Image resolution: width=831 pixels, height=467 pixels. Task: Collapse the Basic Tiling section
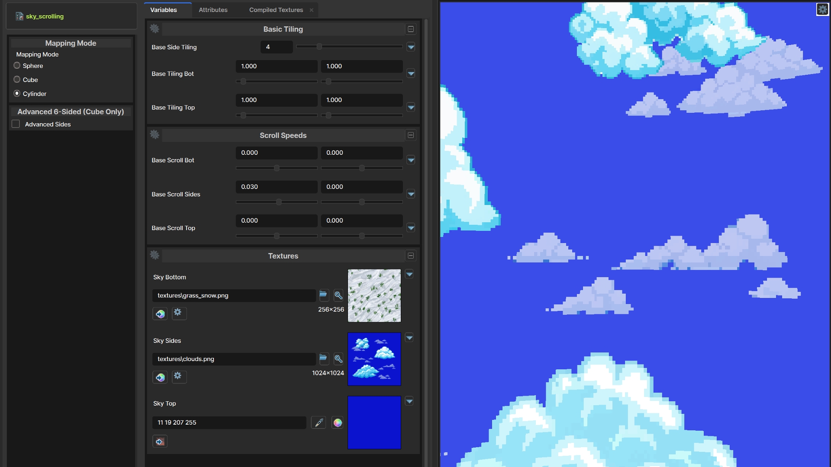click(x=411, y=29)
